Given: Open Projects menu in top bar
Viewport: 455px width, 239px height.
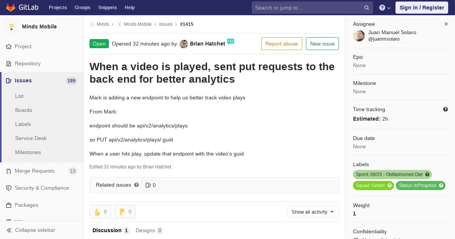Looking at the screenshot, I should (58, 8).
